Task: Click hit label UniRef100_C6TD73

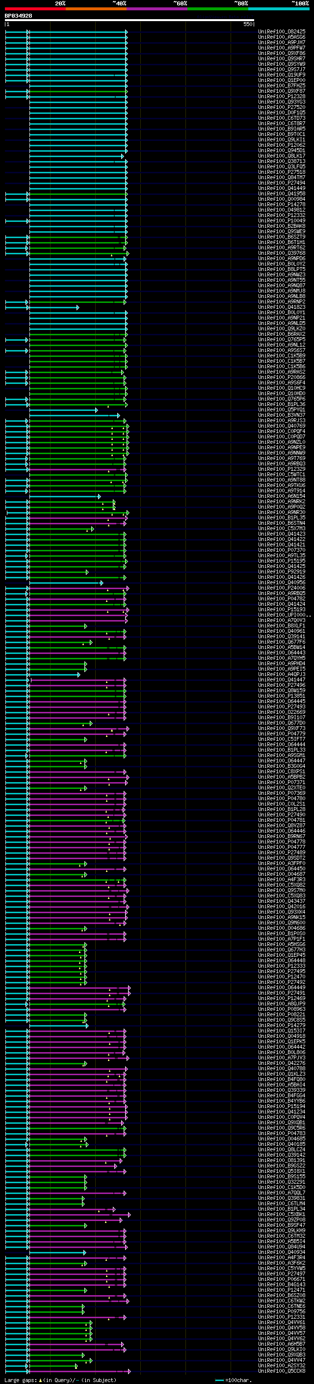Action: (x=282, y=118)
